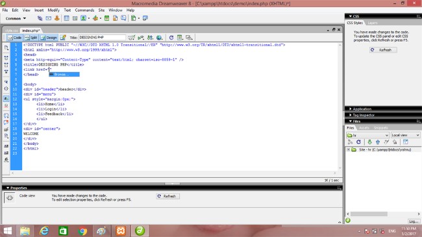The width and height of the screenshot is (422, 237).
Task: Switch to Design view
Action: tap(49, 38)
